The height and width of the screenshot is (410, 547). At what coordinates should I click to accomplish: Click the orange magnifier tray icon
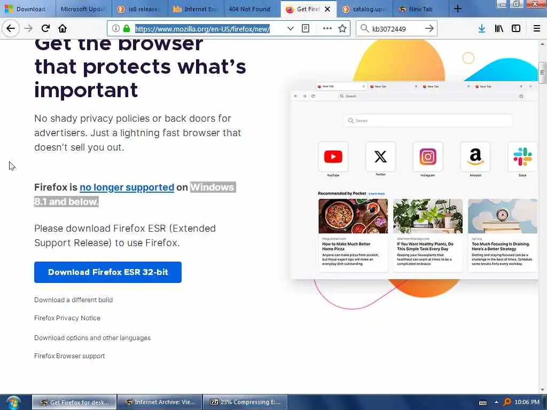[507, 403]
